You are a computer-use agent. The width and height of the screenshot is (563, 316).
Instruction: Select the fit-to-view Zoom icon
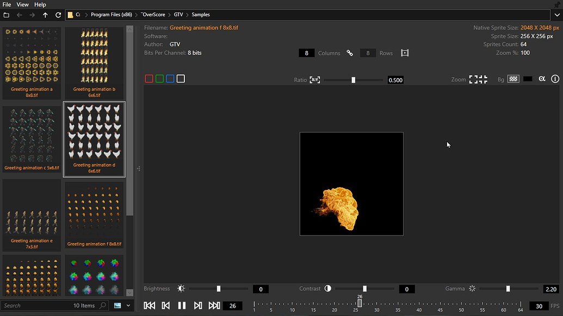click(x=472, y=79)
